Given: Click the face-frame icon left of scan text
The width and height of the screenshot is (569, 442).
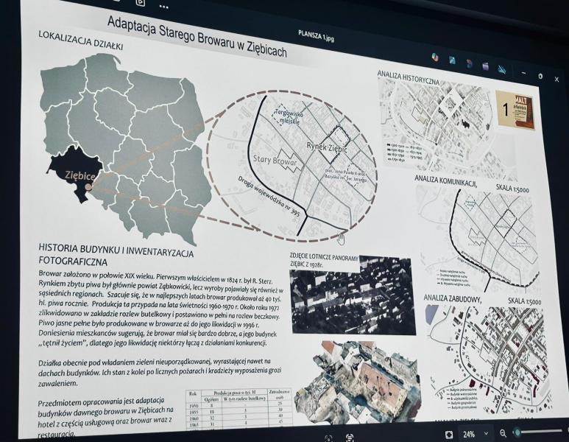Looking at the screenshot, I should 328,438.
